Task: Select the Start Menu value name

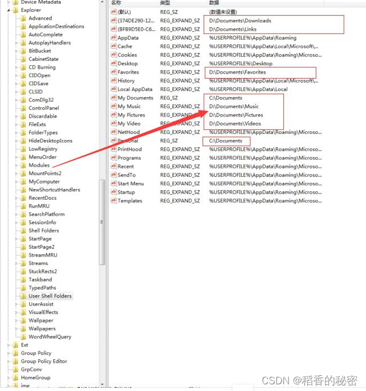Action: coord(131,184)
